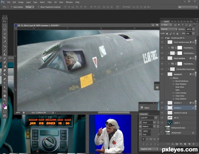The height and width of the screenshot is (154, 199).
Task: Delete layer with trash icon
Action: click(x=194, y=144)
